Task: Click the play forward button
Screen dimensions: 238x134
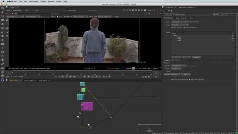Action: 85,77
